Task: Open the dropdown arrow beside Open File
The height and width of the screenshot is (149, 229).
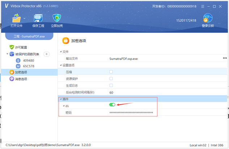Action: tap(24, 18)
